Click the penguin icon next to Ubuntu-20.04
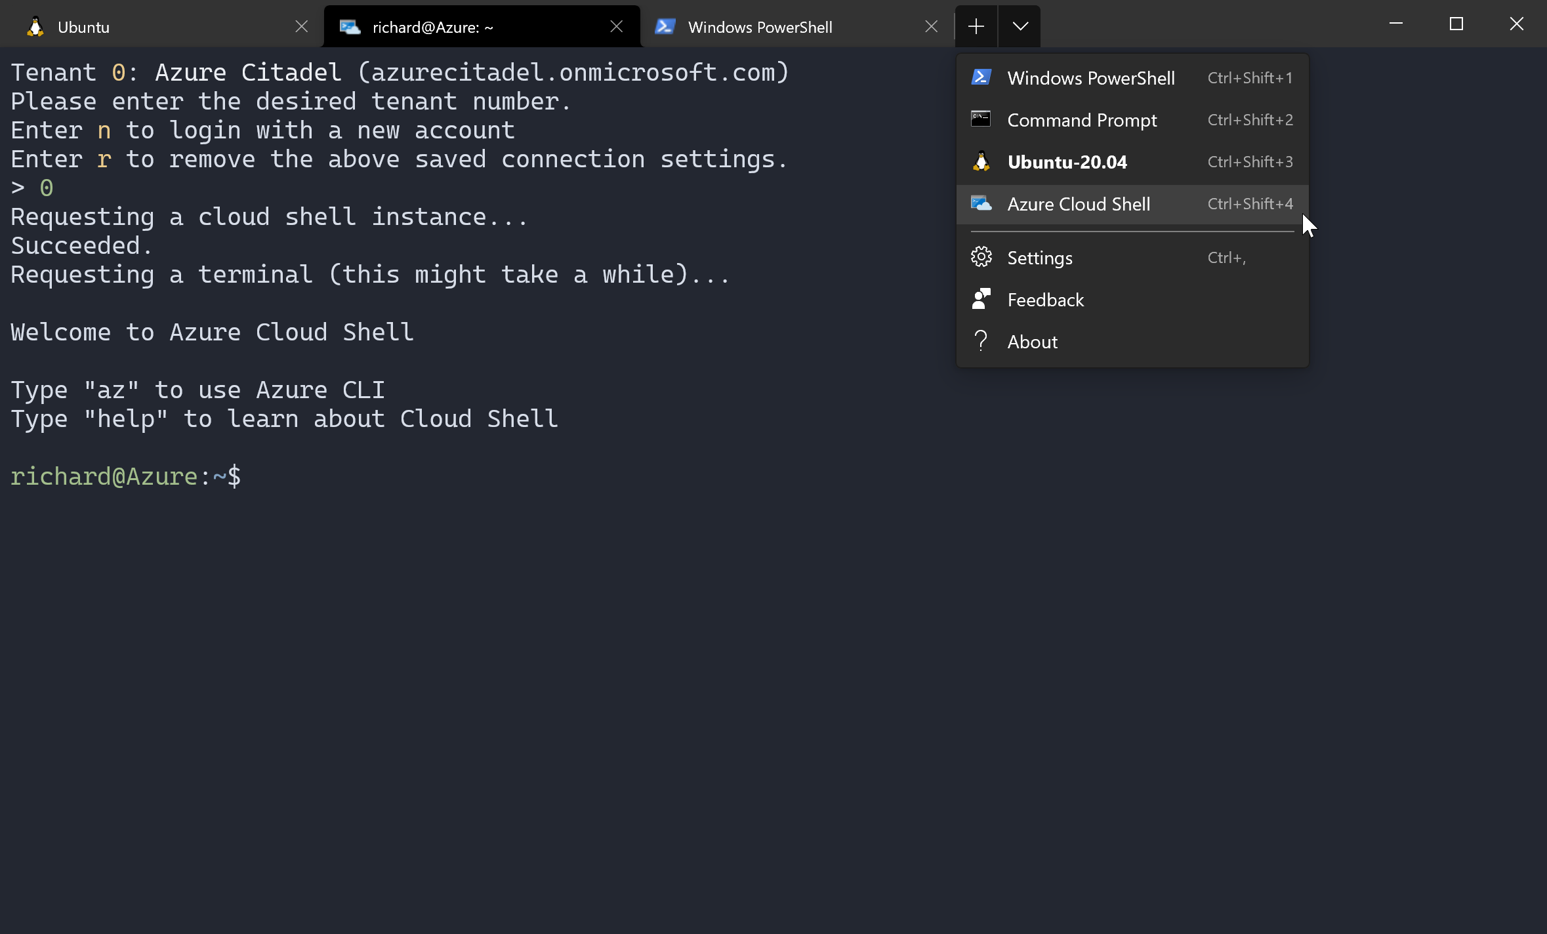1547x934 pixels. point(981,161)
